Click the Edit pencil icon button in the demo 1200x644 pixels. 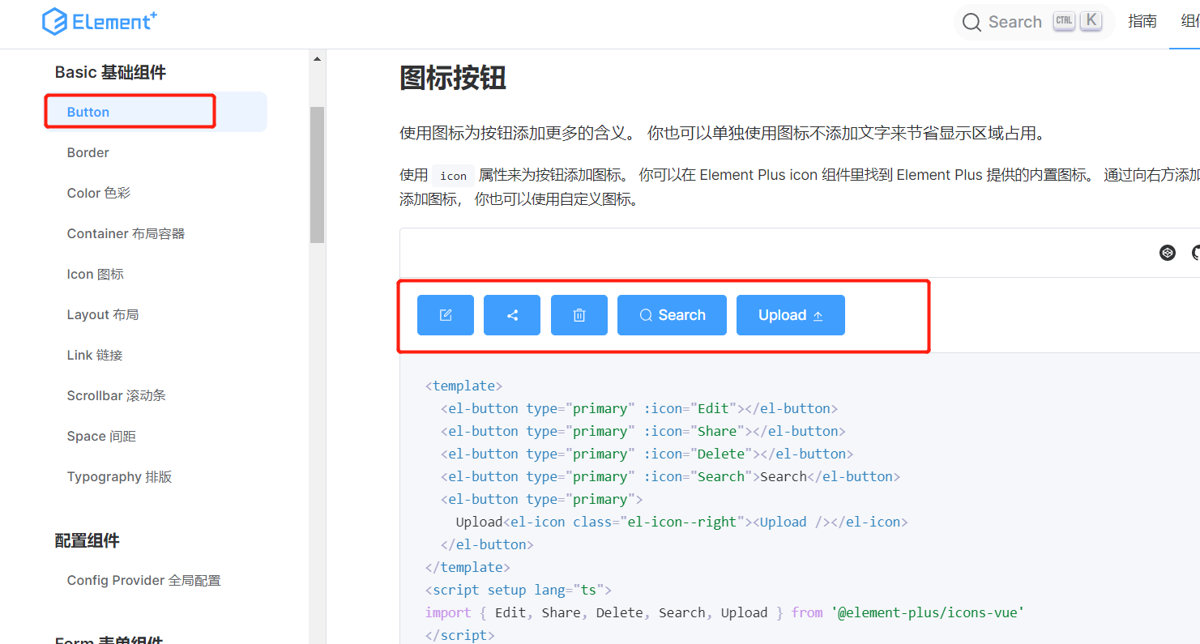pyautogui.click(x=446, y=314)
